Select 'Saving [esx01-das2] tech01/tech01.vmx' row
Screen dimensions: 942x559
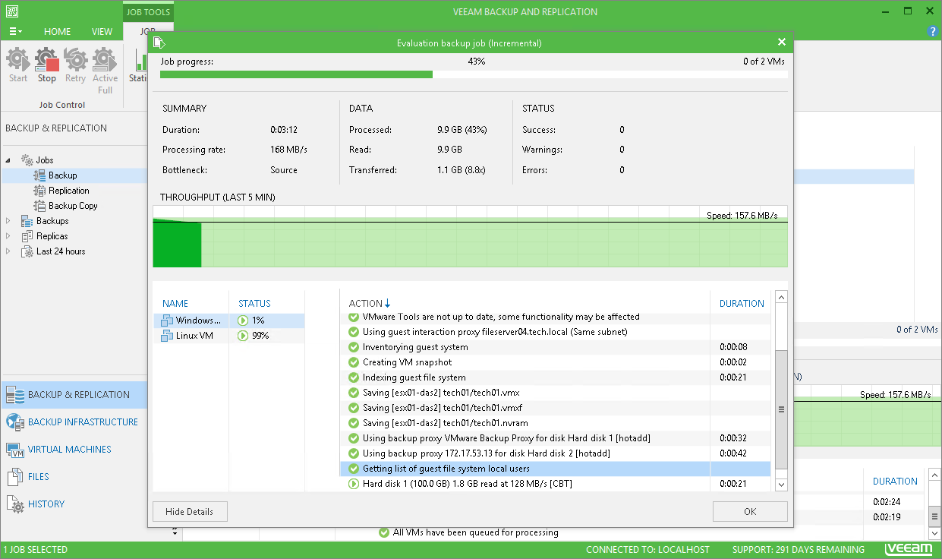coord(555,393)
